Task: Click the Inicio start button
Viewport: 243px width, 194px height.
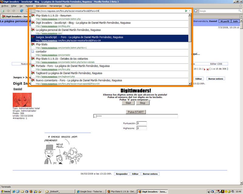Action: click(5, 192)
